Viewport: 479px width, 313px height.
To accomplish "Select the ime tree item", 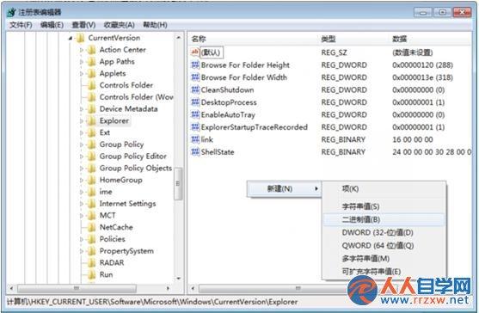I will (x=106, y=192).
